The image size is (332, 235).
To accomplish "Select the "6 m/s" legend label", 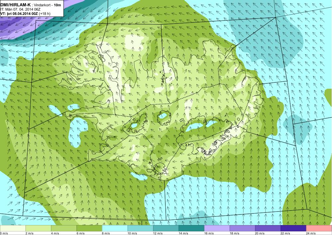I will pyautogui.click(x=80, y=233).
